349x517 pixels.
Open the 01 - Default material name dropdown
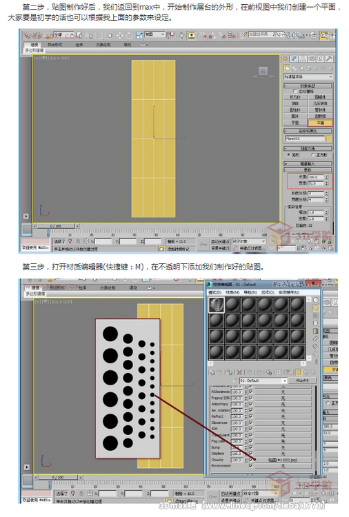(x=263, y=381)
